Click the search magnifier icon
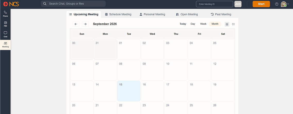The image size is (293, 114). [x=45, y=4]
